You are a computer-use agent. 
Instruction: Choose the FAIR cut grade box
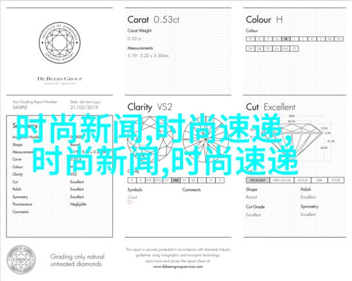click(320, 180)
